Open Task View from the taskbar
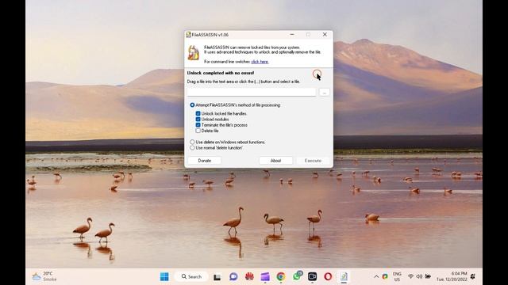The image size is (508, 285). click(x=217, y=277)
